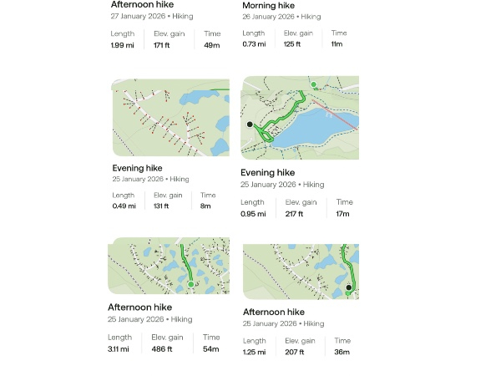Click the 17m time value
Viewport: 501px width, 376px height.
click(342, 214)
